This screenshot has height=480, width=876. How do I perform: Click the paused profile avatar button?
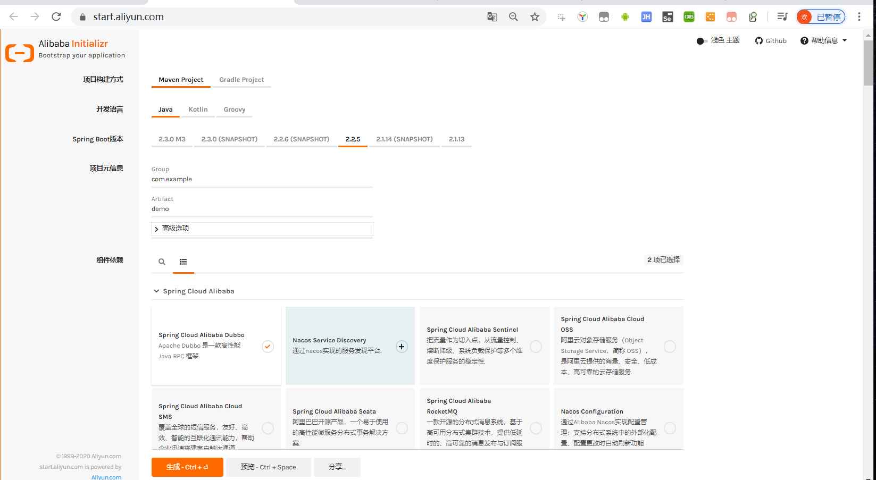(821, 17)
